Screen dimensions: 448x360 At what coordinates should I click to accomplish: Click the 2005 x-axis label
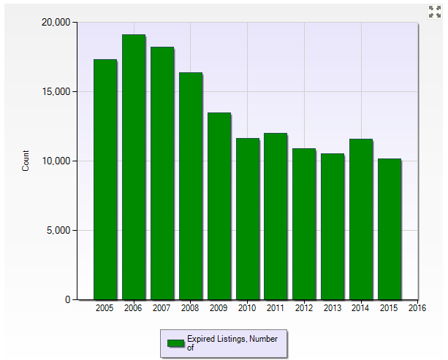(105, 309)
